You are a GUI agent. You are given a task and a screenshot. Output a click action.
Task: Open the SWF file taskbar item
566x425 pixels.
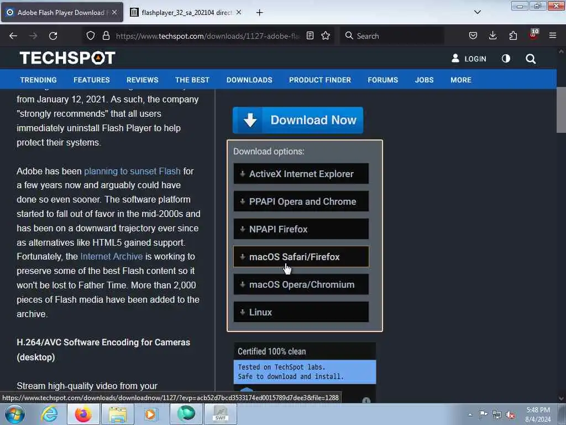221,414
